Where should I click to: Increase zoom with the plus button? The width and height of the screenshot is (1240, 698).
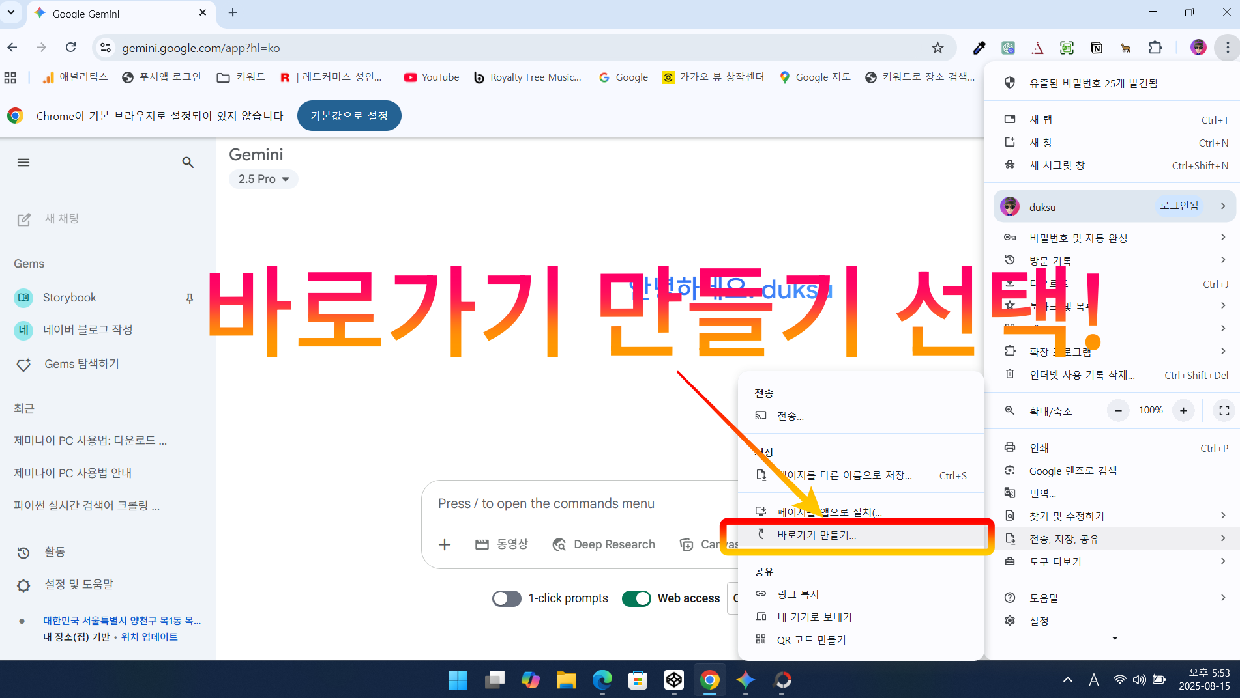[x=1183, y=410]
